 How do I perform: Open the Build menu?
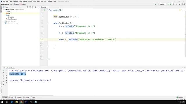[x=35, y=1]
